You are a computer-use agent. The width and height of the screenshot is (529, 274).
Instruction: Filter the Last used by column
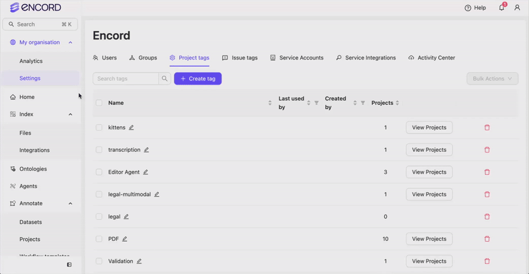317,103
